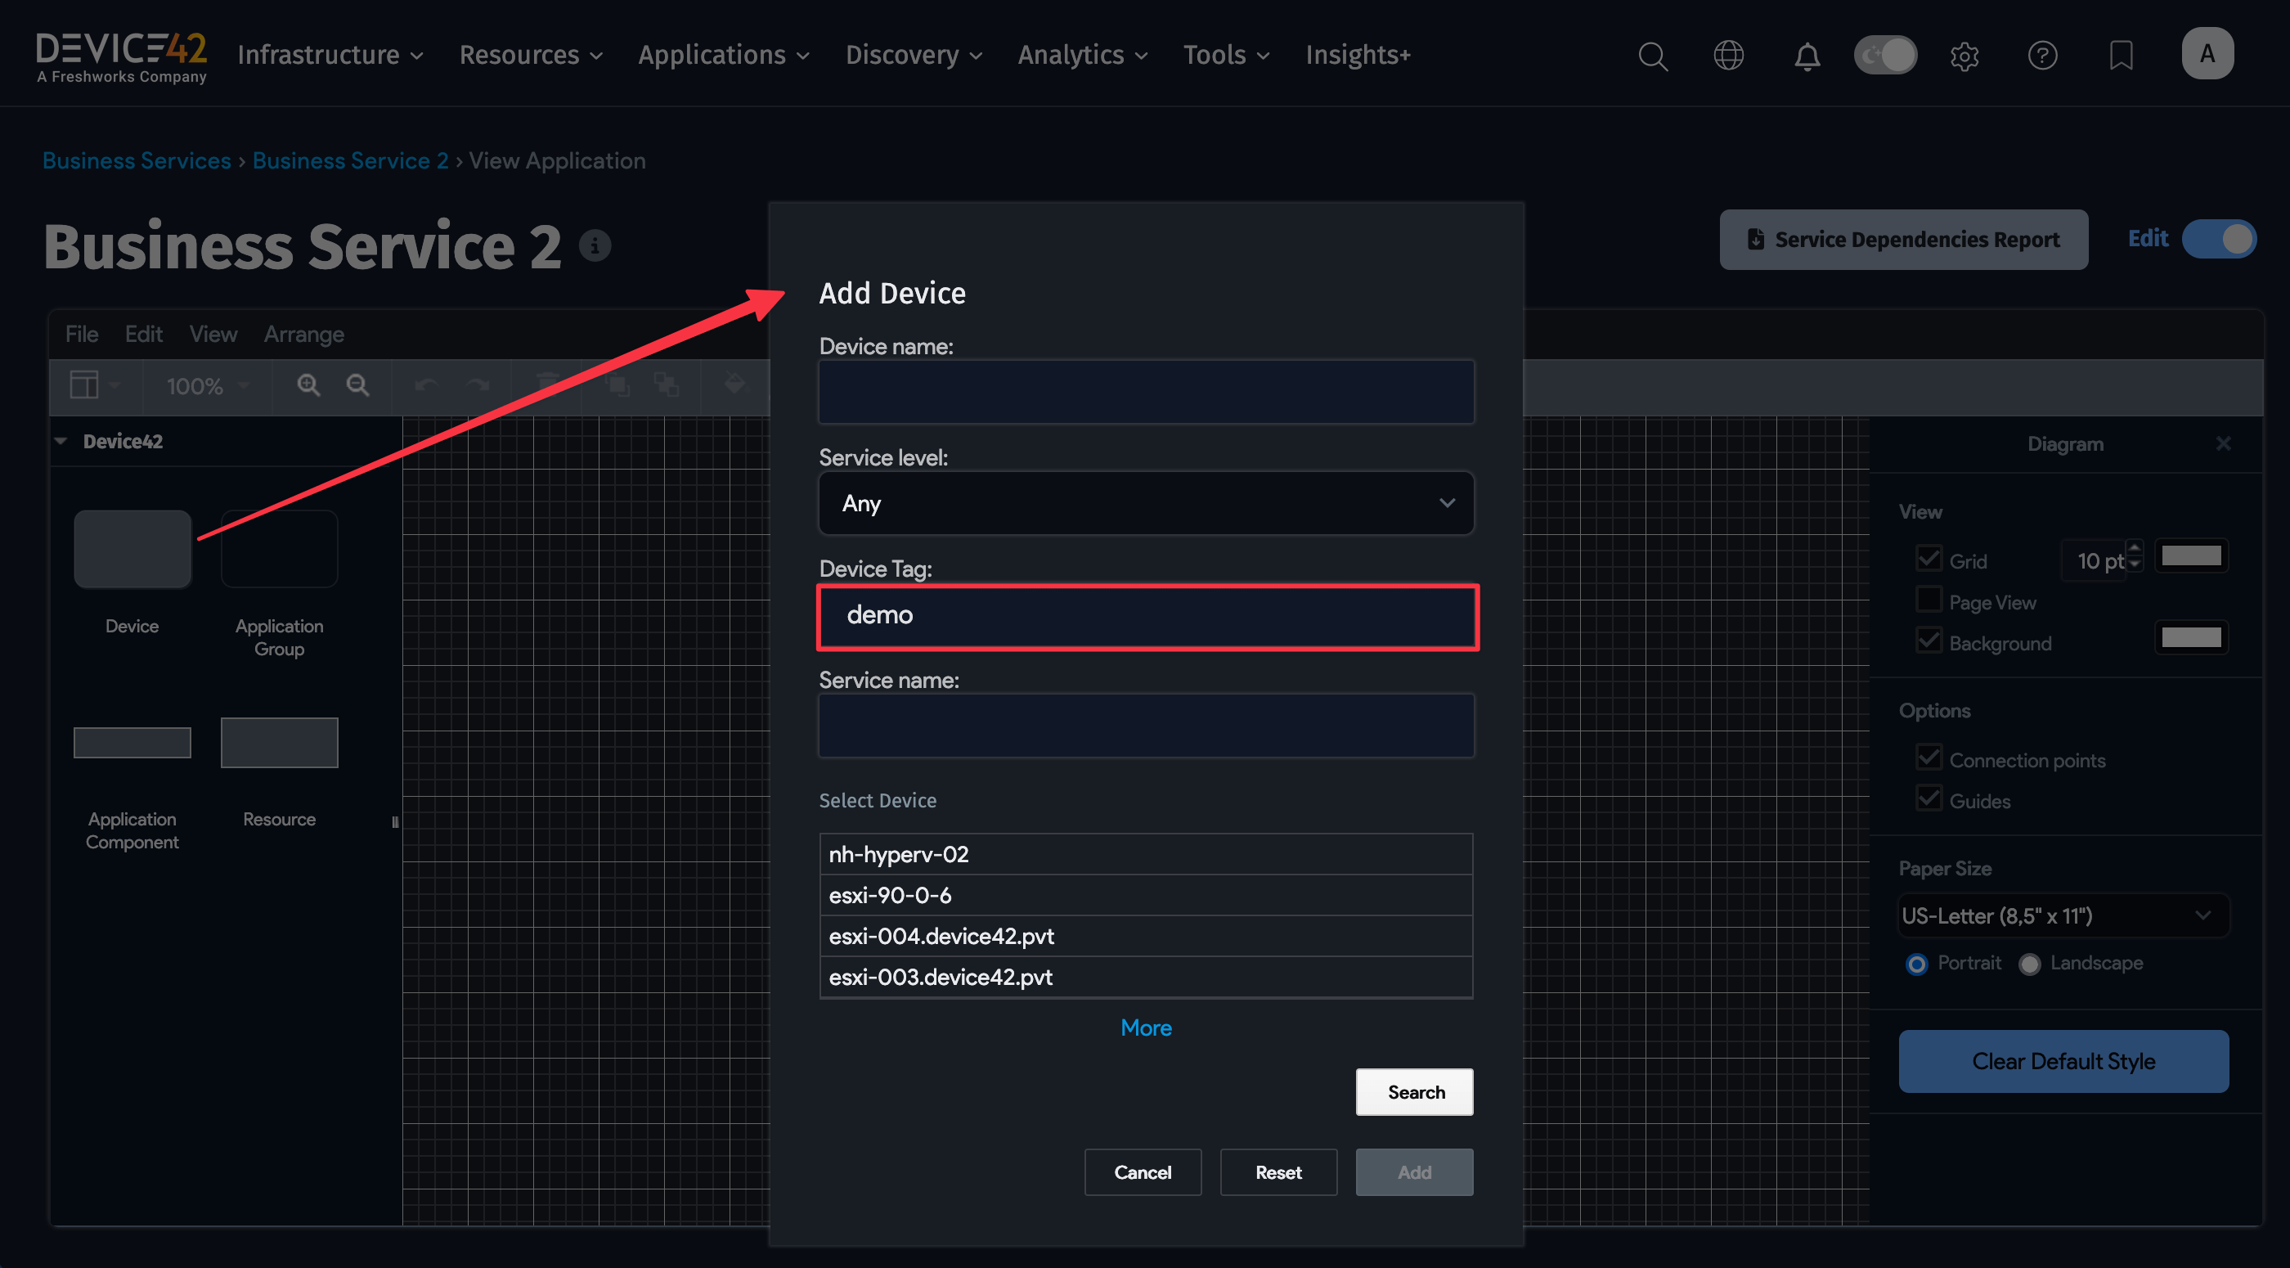Screen dimensions: 2290x1268
Task: Uncheck the Grid checkbox
Action: click(x=1929, y=559)
